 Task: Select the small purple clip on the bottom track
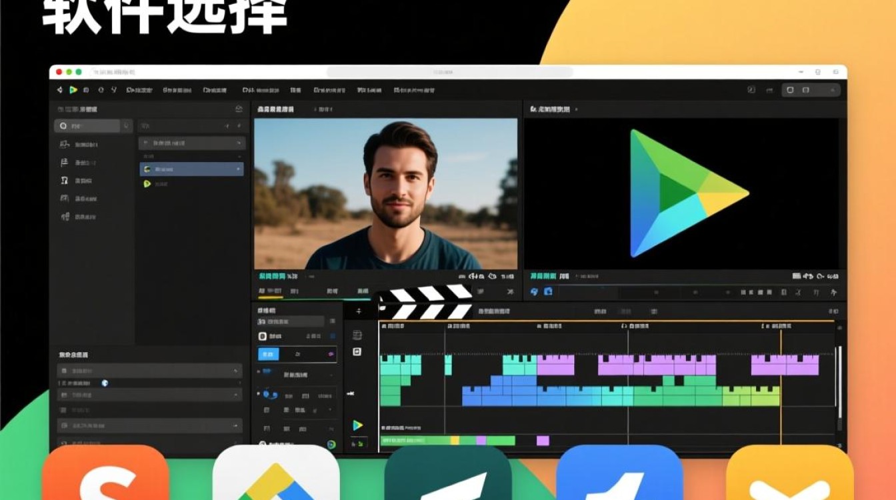(x=543, y=441)
